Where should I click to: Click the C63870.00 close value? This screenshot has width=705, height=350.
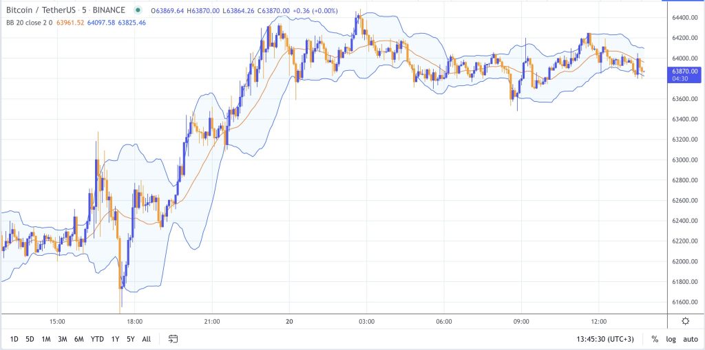(273, 11)
